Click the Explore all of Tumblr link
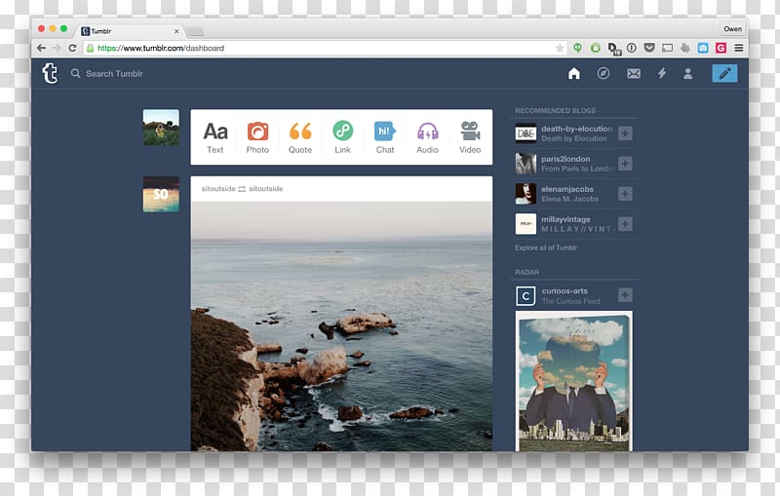This screenshot has height=496, width=780. (546, 248)
